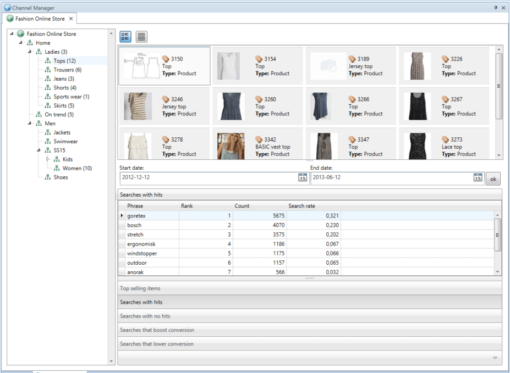Open Top selling items section
Image resolution: width=510 pixels, height=373 pixels.
(140, 288)
